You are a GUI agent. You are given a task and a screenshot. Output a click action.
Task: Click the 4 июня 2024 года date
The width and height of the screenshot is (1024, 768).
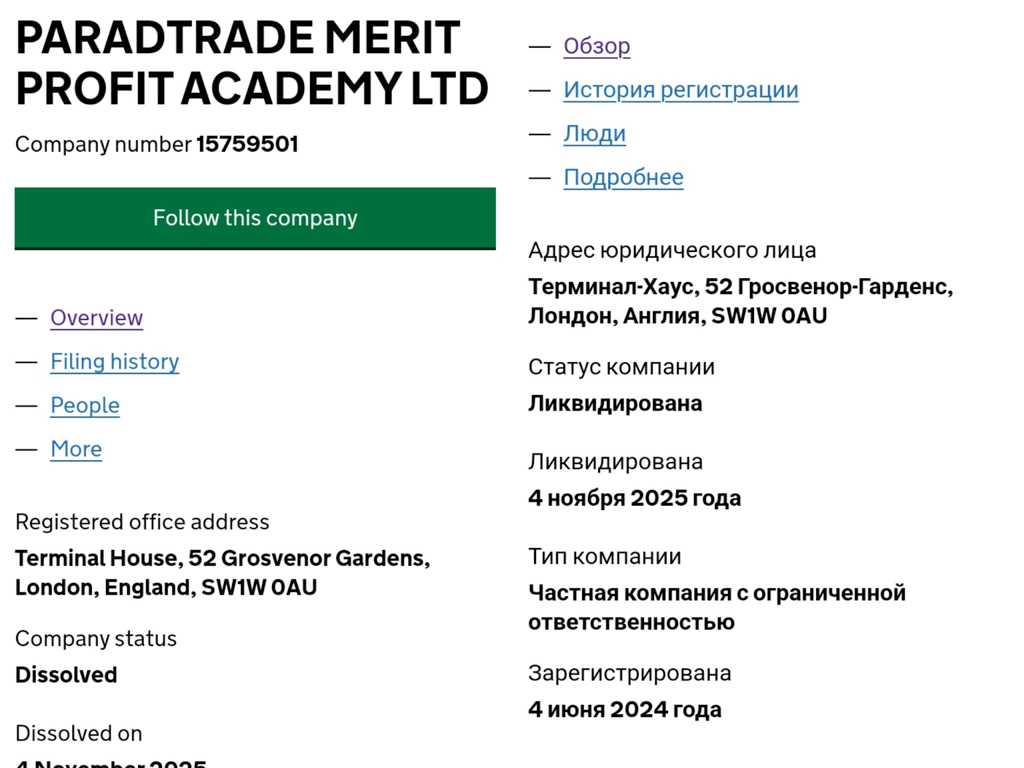(625, 710)
